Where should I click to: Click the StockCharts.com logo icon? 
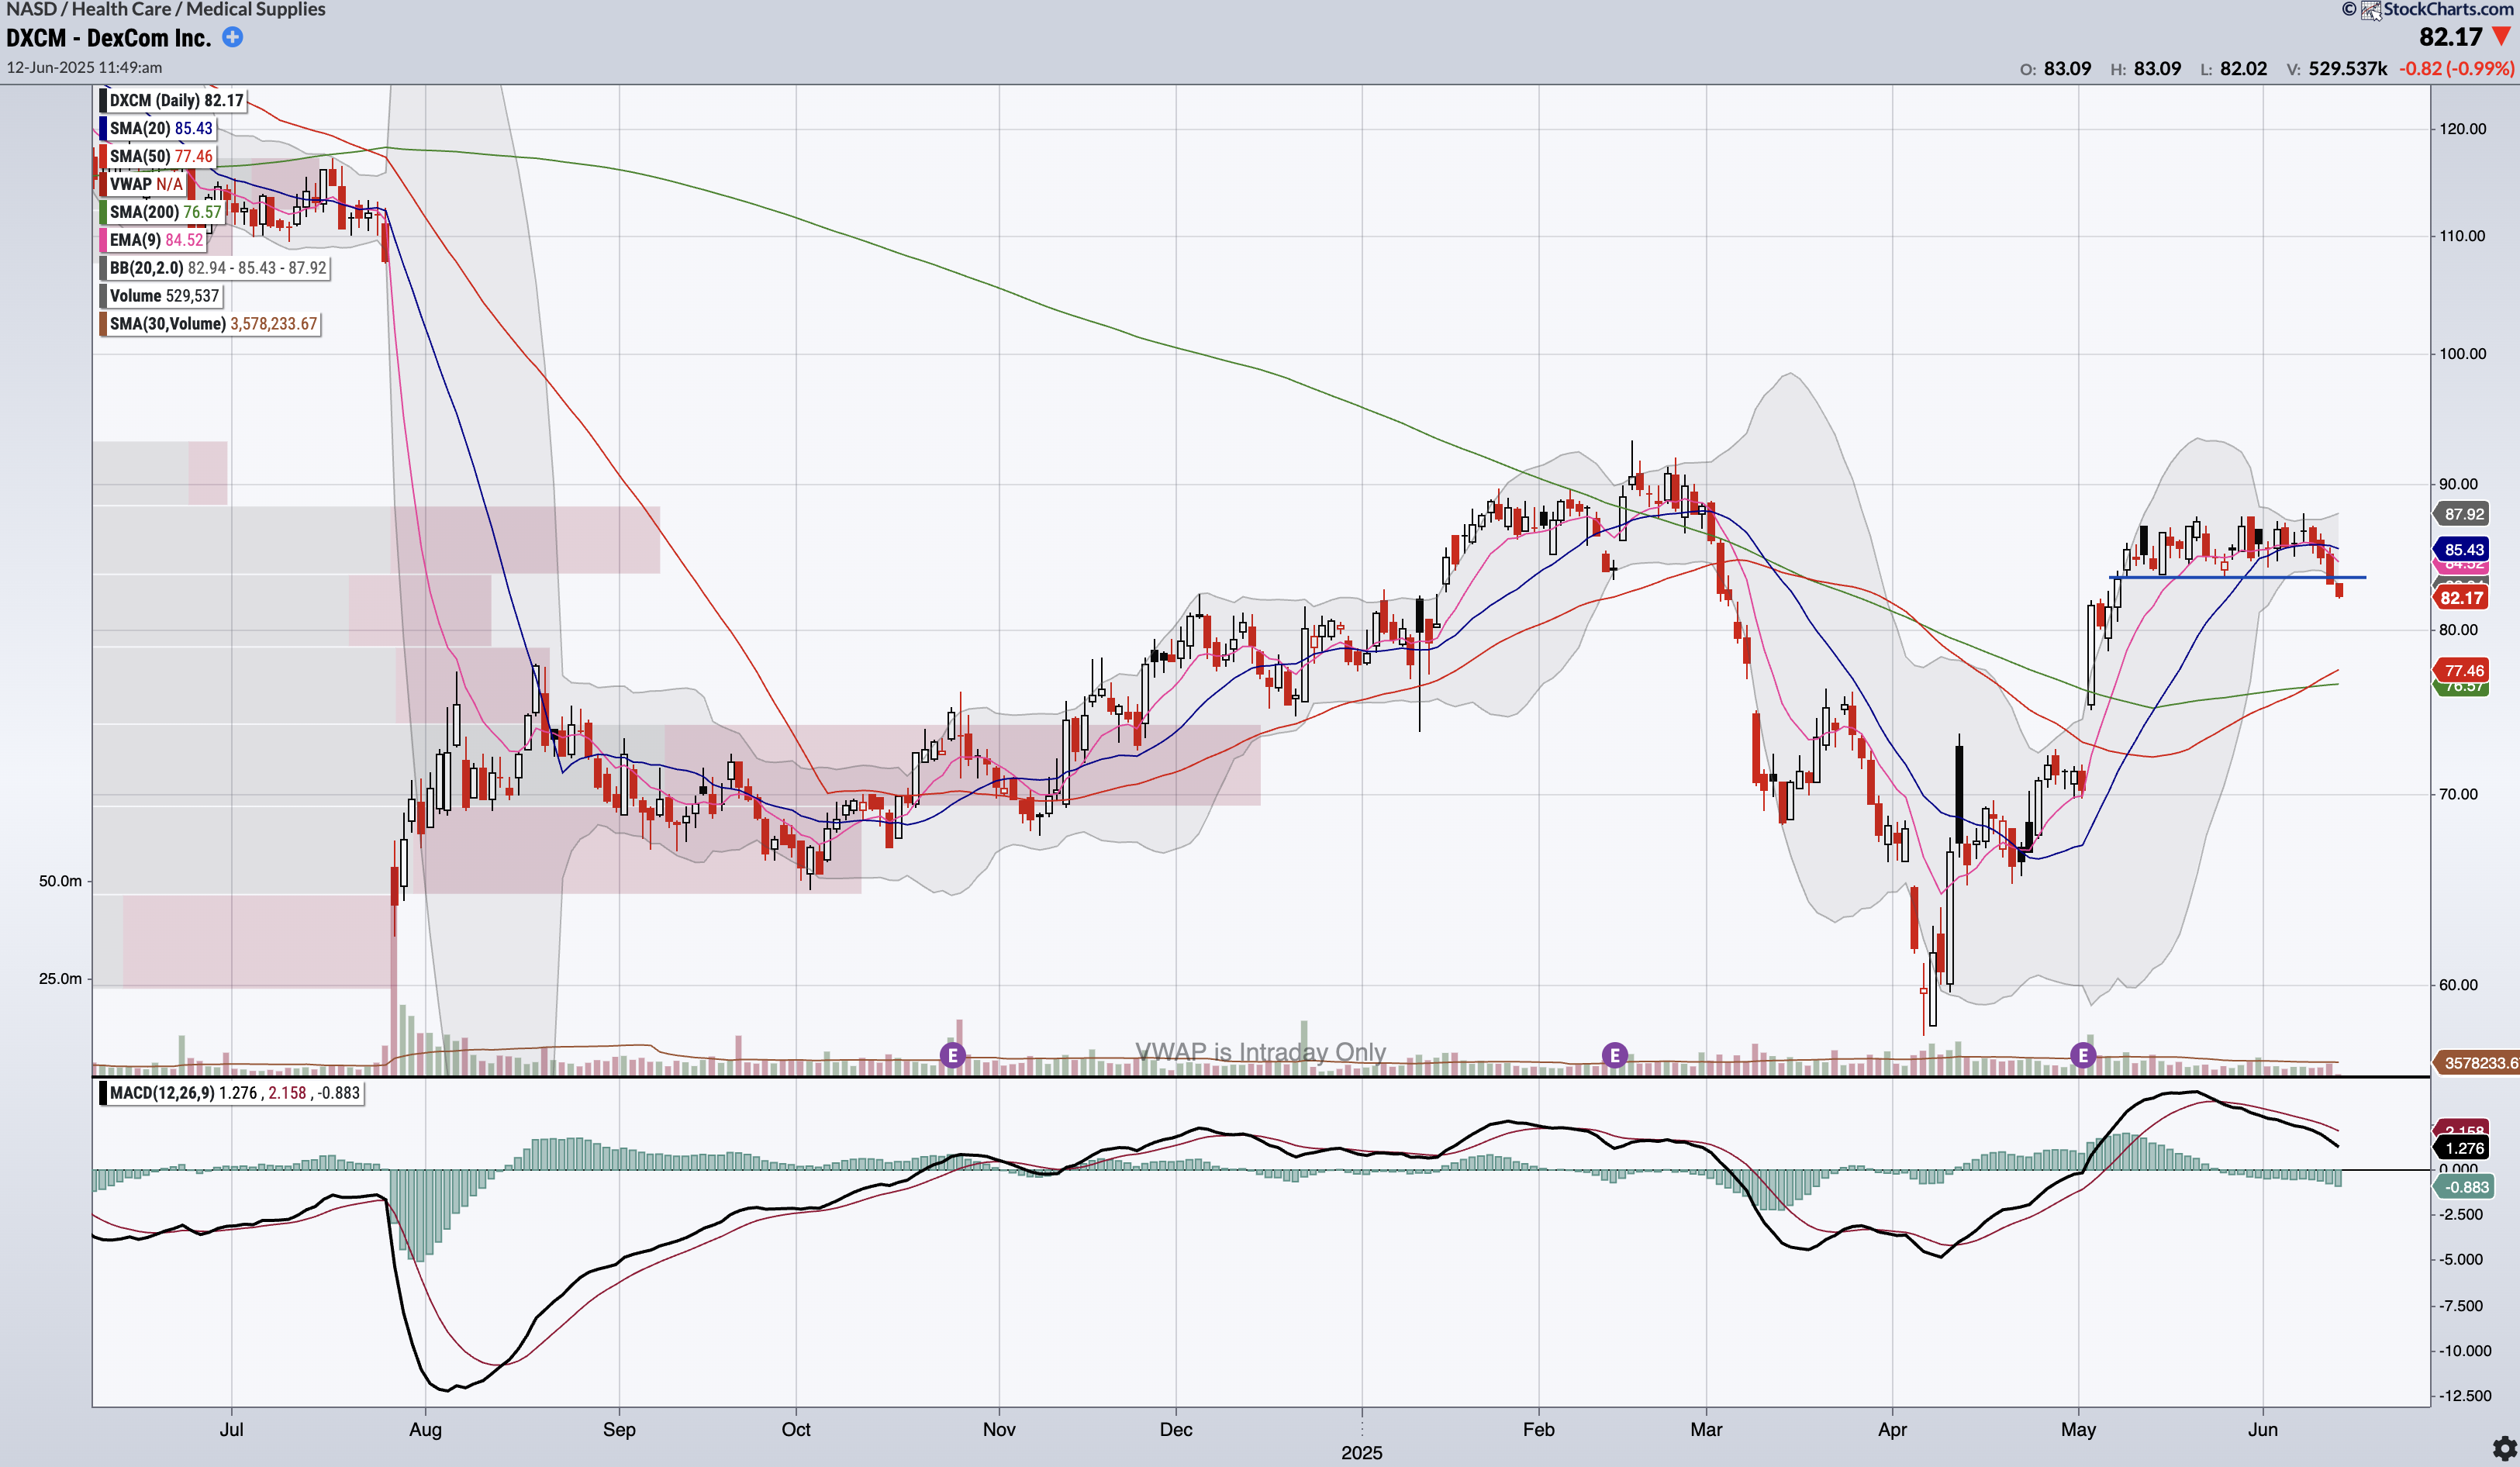tap(2371, 10)
